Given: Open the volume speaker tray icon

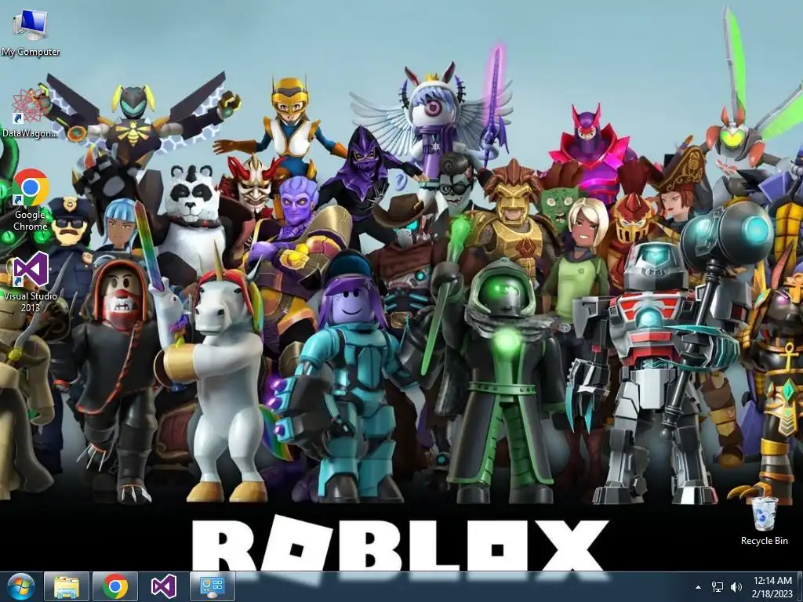Looking at the screenshot, I should point(736,587).
